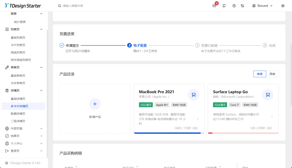The image size is (292, 168).
Task: Select 多卡片详情页 in sidebar
Action: point(23,106)
